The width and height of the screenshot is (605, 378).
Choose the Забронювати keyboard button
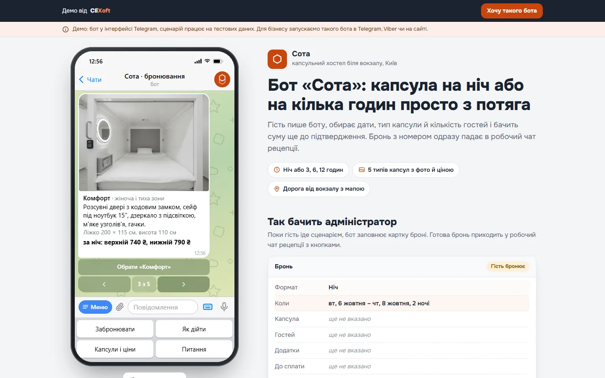[115, 329]
